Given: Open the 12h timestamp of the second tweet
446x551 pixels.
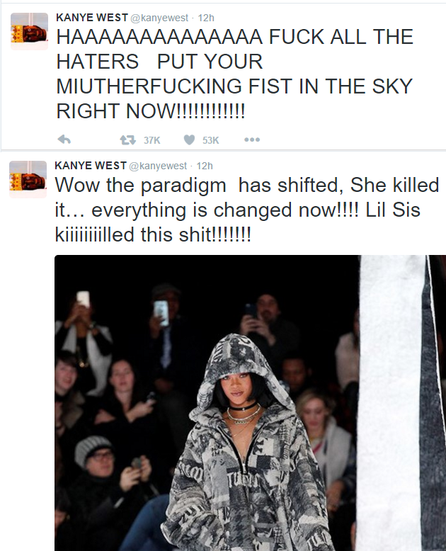Looking at the screenshot, I should (205, 166).
